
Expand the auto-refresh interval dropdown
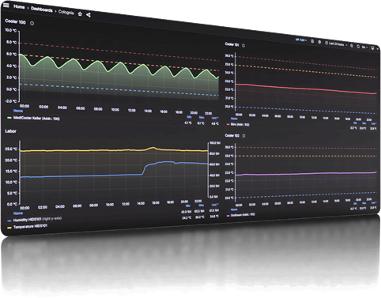click(x=364, y=47)
